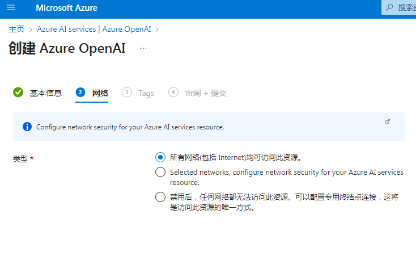416x273 pixels.
Task: Go to 主页 breadcrumb link
Action: click(x=16, y=29)
